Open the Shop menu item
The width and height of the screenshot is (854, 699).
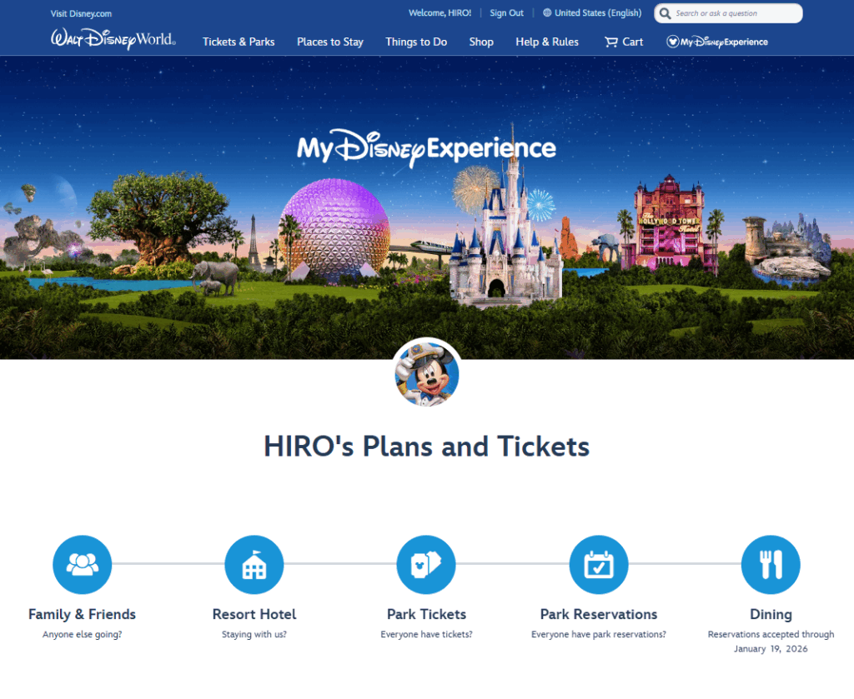pos(481,42)
